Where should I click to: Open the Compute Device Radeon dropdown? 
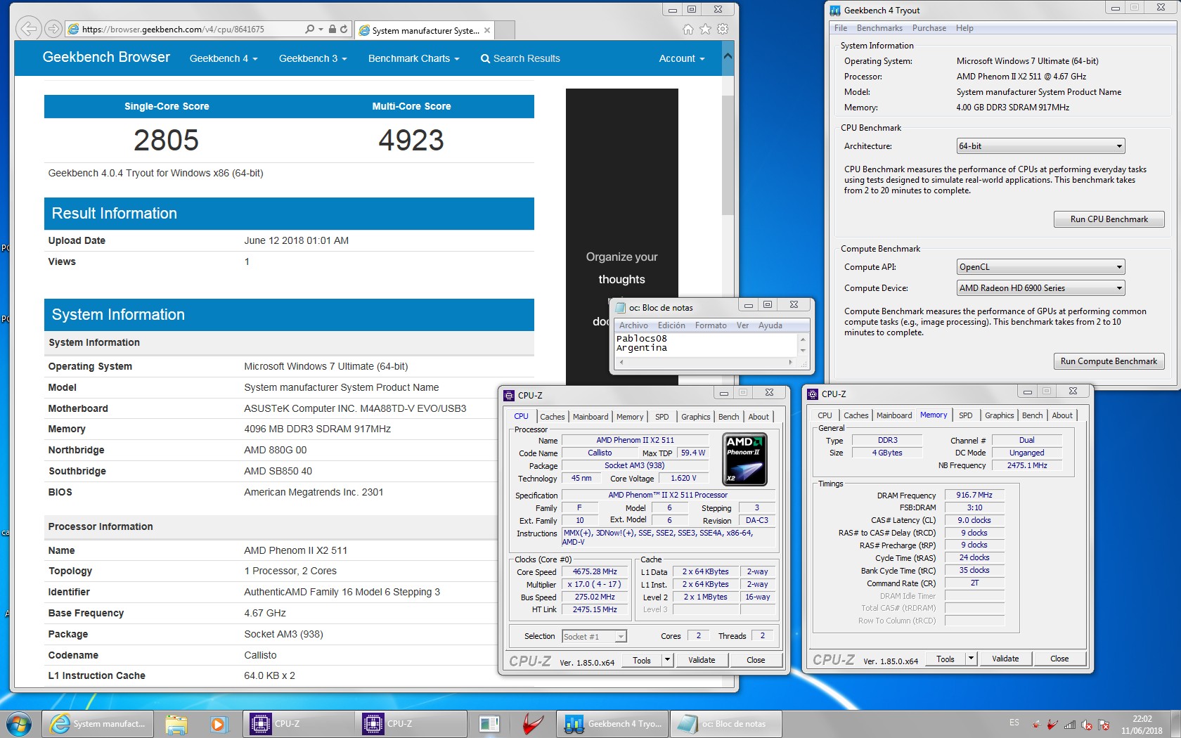(1040, 288)
